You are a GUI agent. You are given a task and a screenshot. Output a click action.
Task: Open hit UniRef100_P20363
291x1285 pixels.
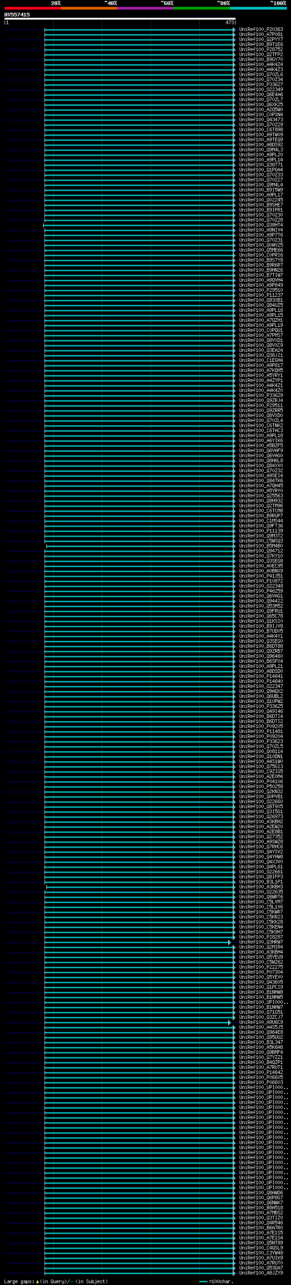261,30
